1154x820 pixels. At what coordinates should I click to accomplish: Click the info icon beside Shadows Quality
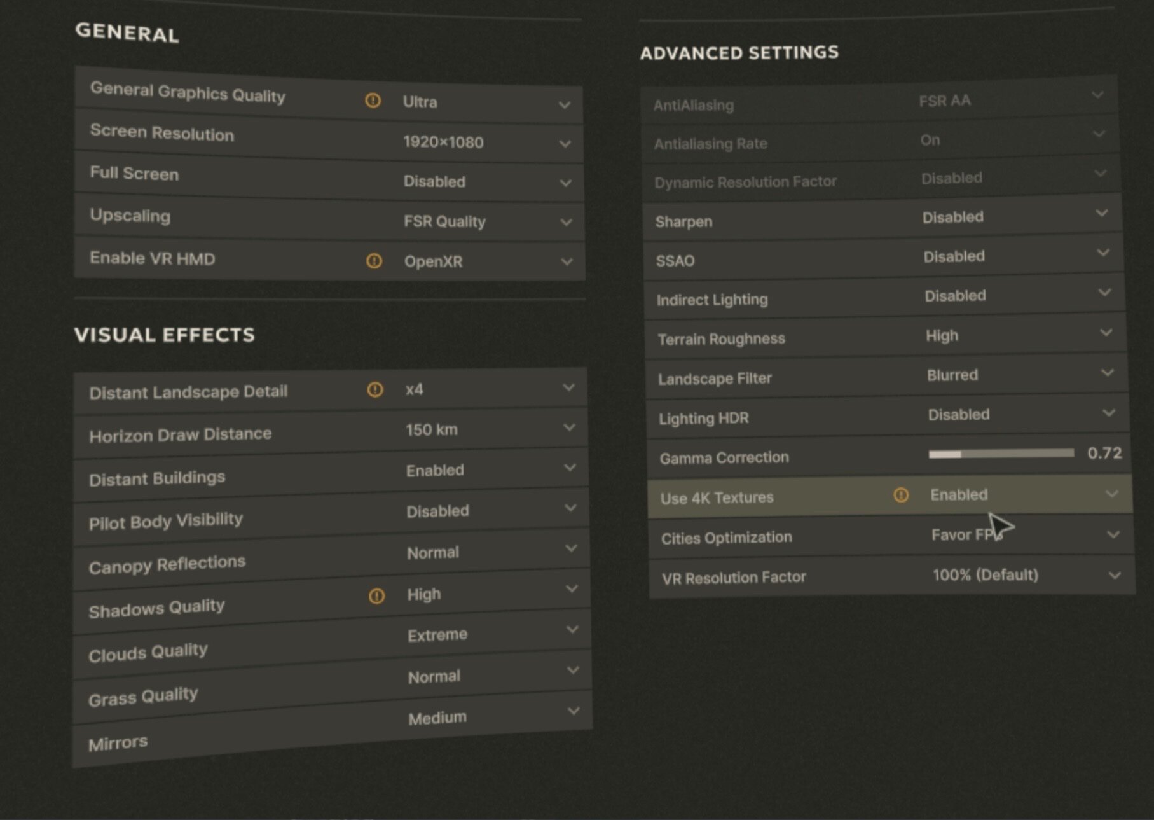tap(376, 595)
